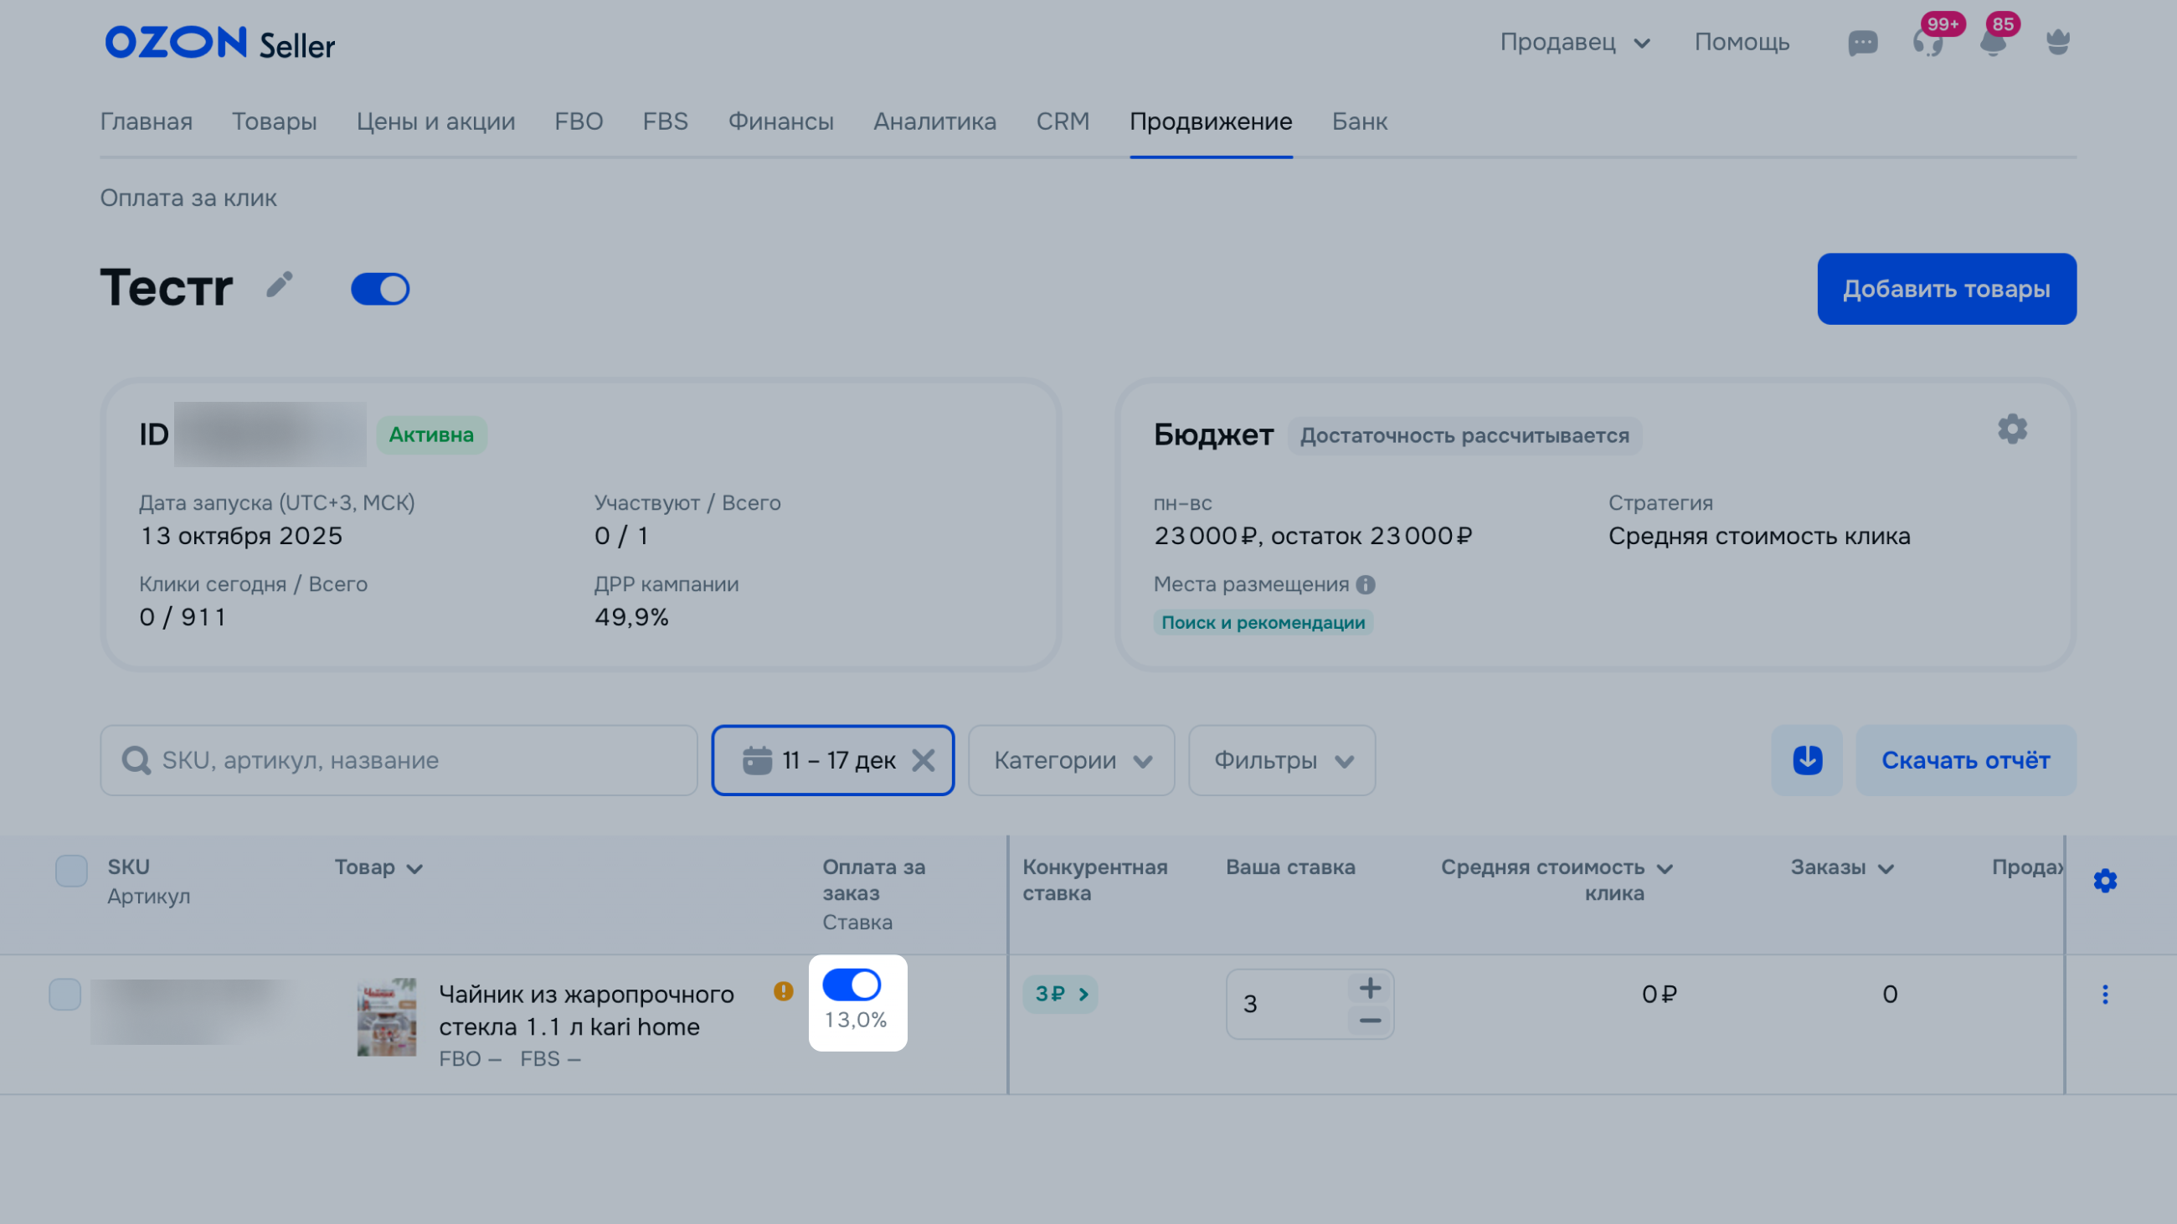Open the notifications bell with the 85 badge
This screenshot has width=2177, height=1224.
pyautogui.click(x=1993, y=43)
